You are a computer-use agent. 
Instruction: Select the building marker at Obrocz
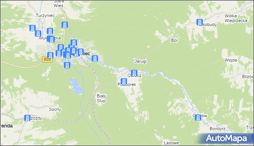(134, 73)
